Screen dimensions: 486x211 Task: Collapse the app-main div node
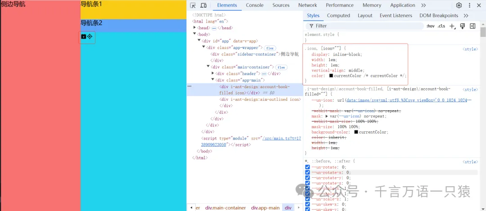tap(213, 80)
